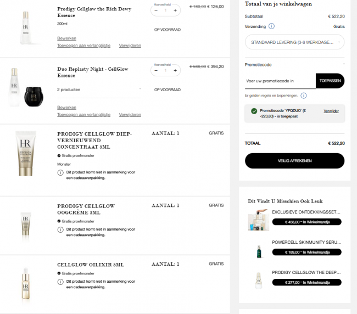Screen dimensions: 357x314
Task: Click the discounted price € 126,00
Action: tap(215, 7)
